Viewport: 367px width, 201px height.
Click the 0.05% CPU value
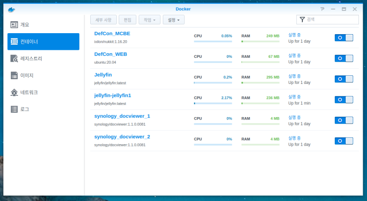point(226,36)
